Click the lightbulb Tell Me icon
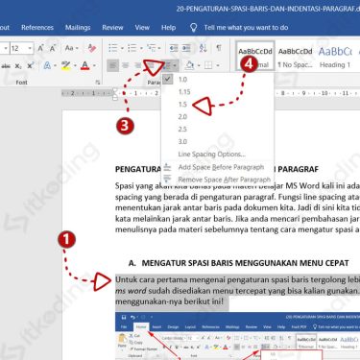The height and width of the screenshot is (360, 360). point(193,28)
